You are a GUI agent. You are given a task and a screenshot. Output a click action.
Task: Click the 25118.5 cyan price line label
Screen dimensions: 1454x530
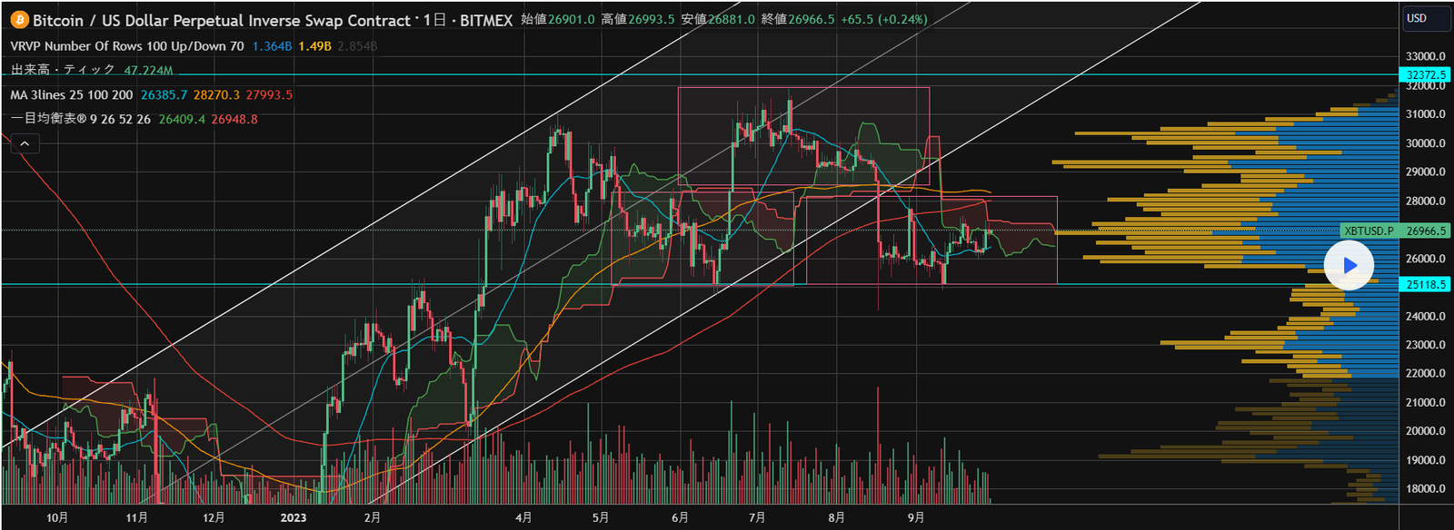coord(1425,284)
